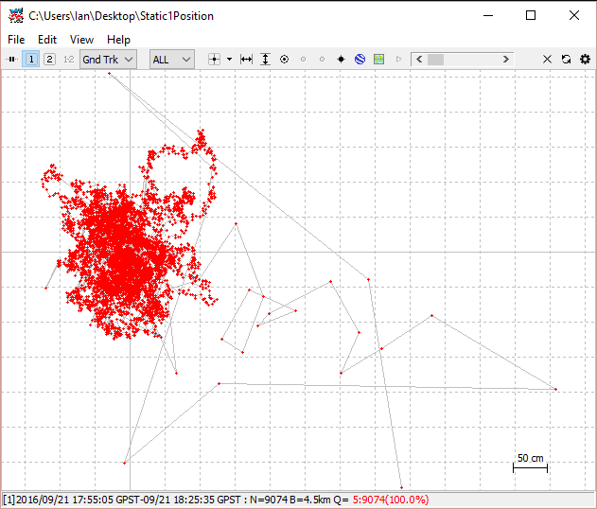Close the Static1Position window
Viewport: 597px width, 509px height.
tap(574, 15)
